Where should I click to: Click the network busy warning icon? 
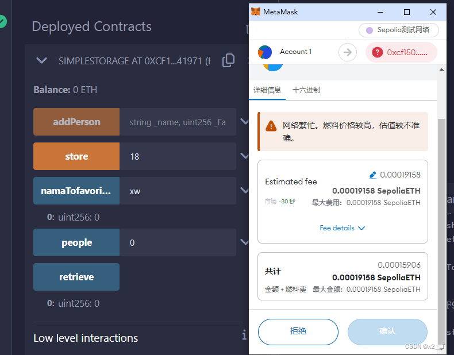271,126
